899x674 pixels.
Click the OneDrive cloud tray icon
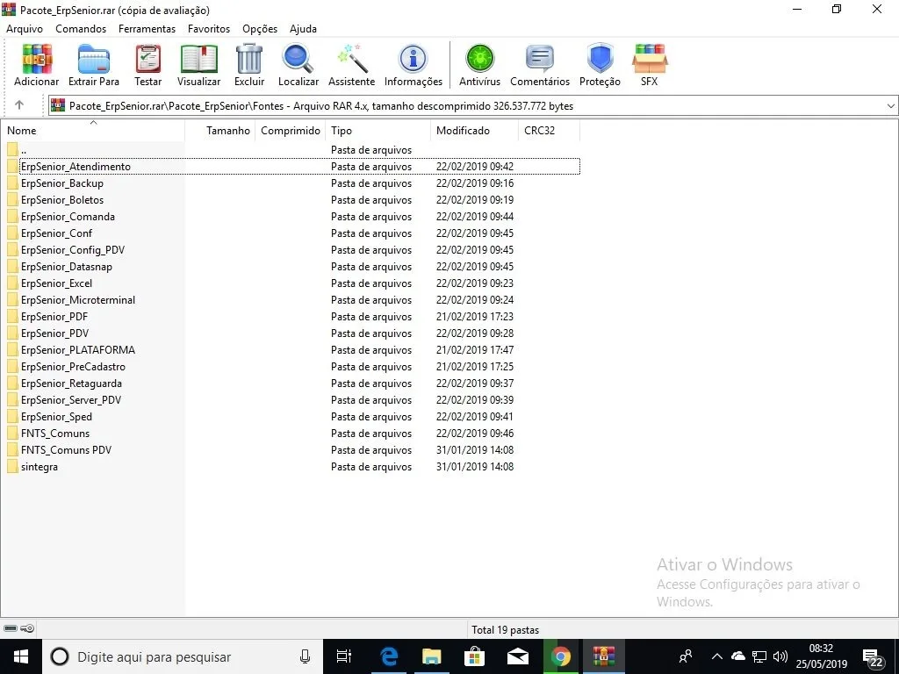tap(738, 656)
